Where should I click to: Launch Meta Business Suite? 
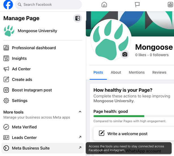(x=31, y=148)
